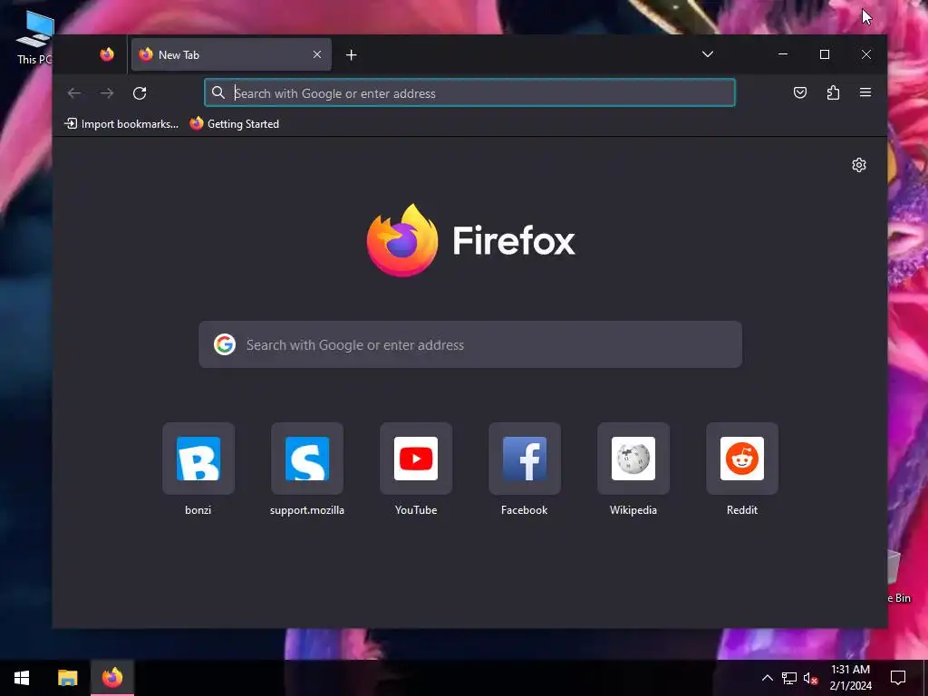Open network status tray icon
Image resolution: width=928 pixels, height=696 pixels.
pyautogui.click(x=789, y=678)
